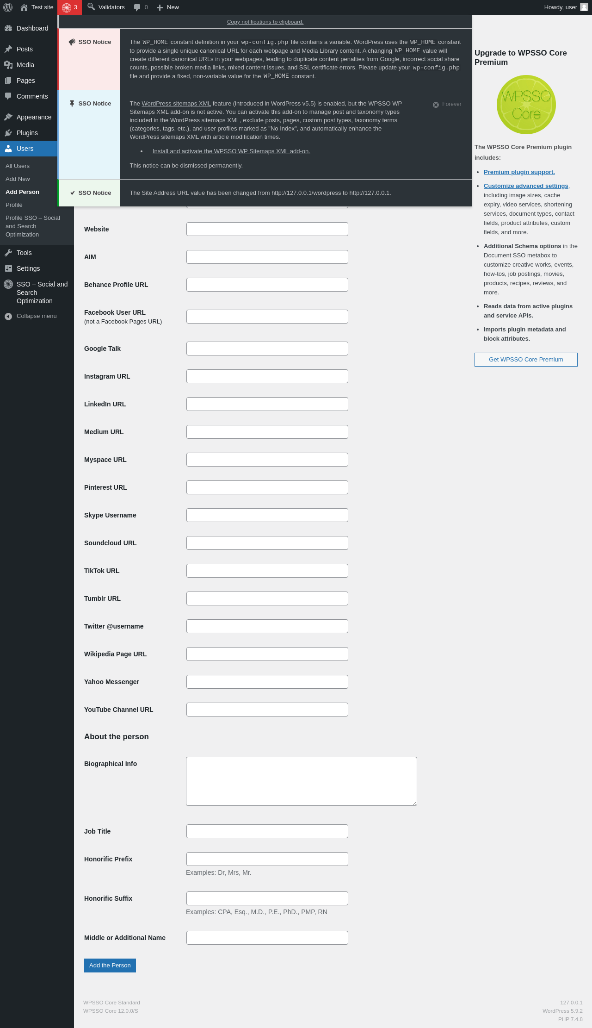This screenshot has width=592, height=1028.
Task: Open the Validators menu in admin bar
Action: [106, 7]
